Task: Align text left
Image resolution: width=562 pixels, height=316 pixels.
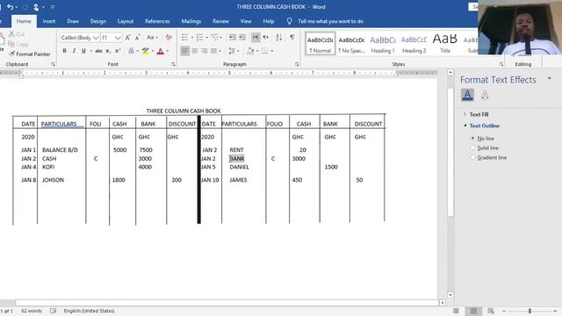Action: 185,51
